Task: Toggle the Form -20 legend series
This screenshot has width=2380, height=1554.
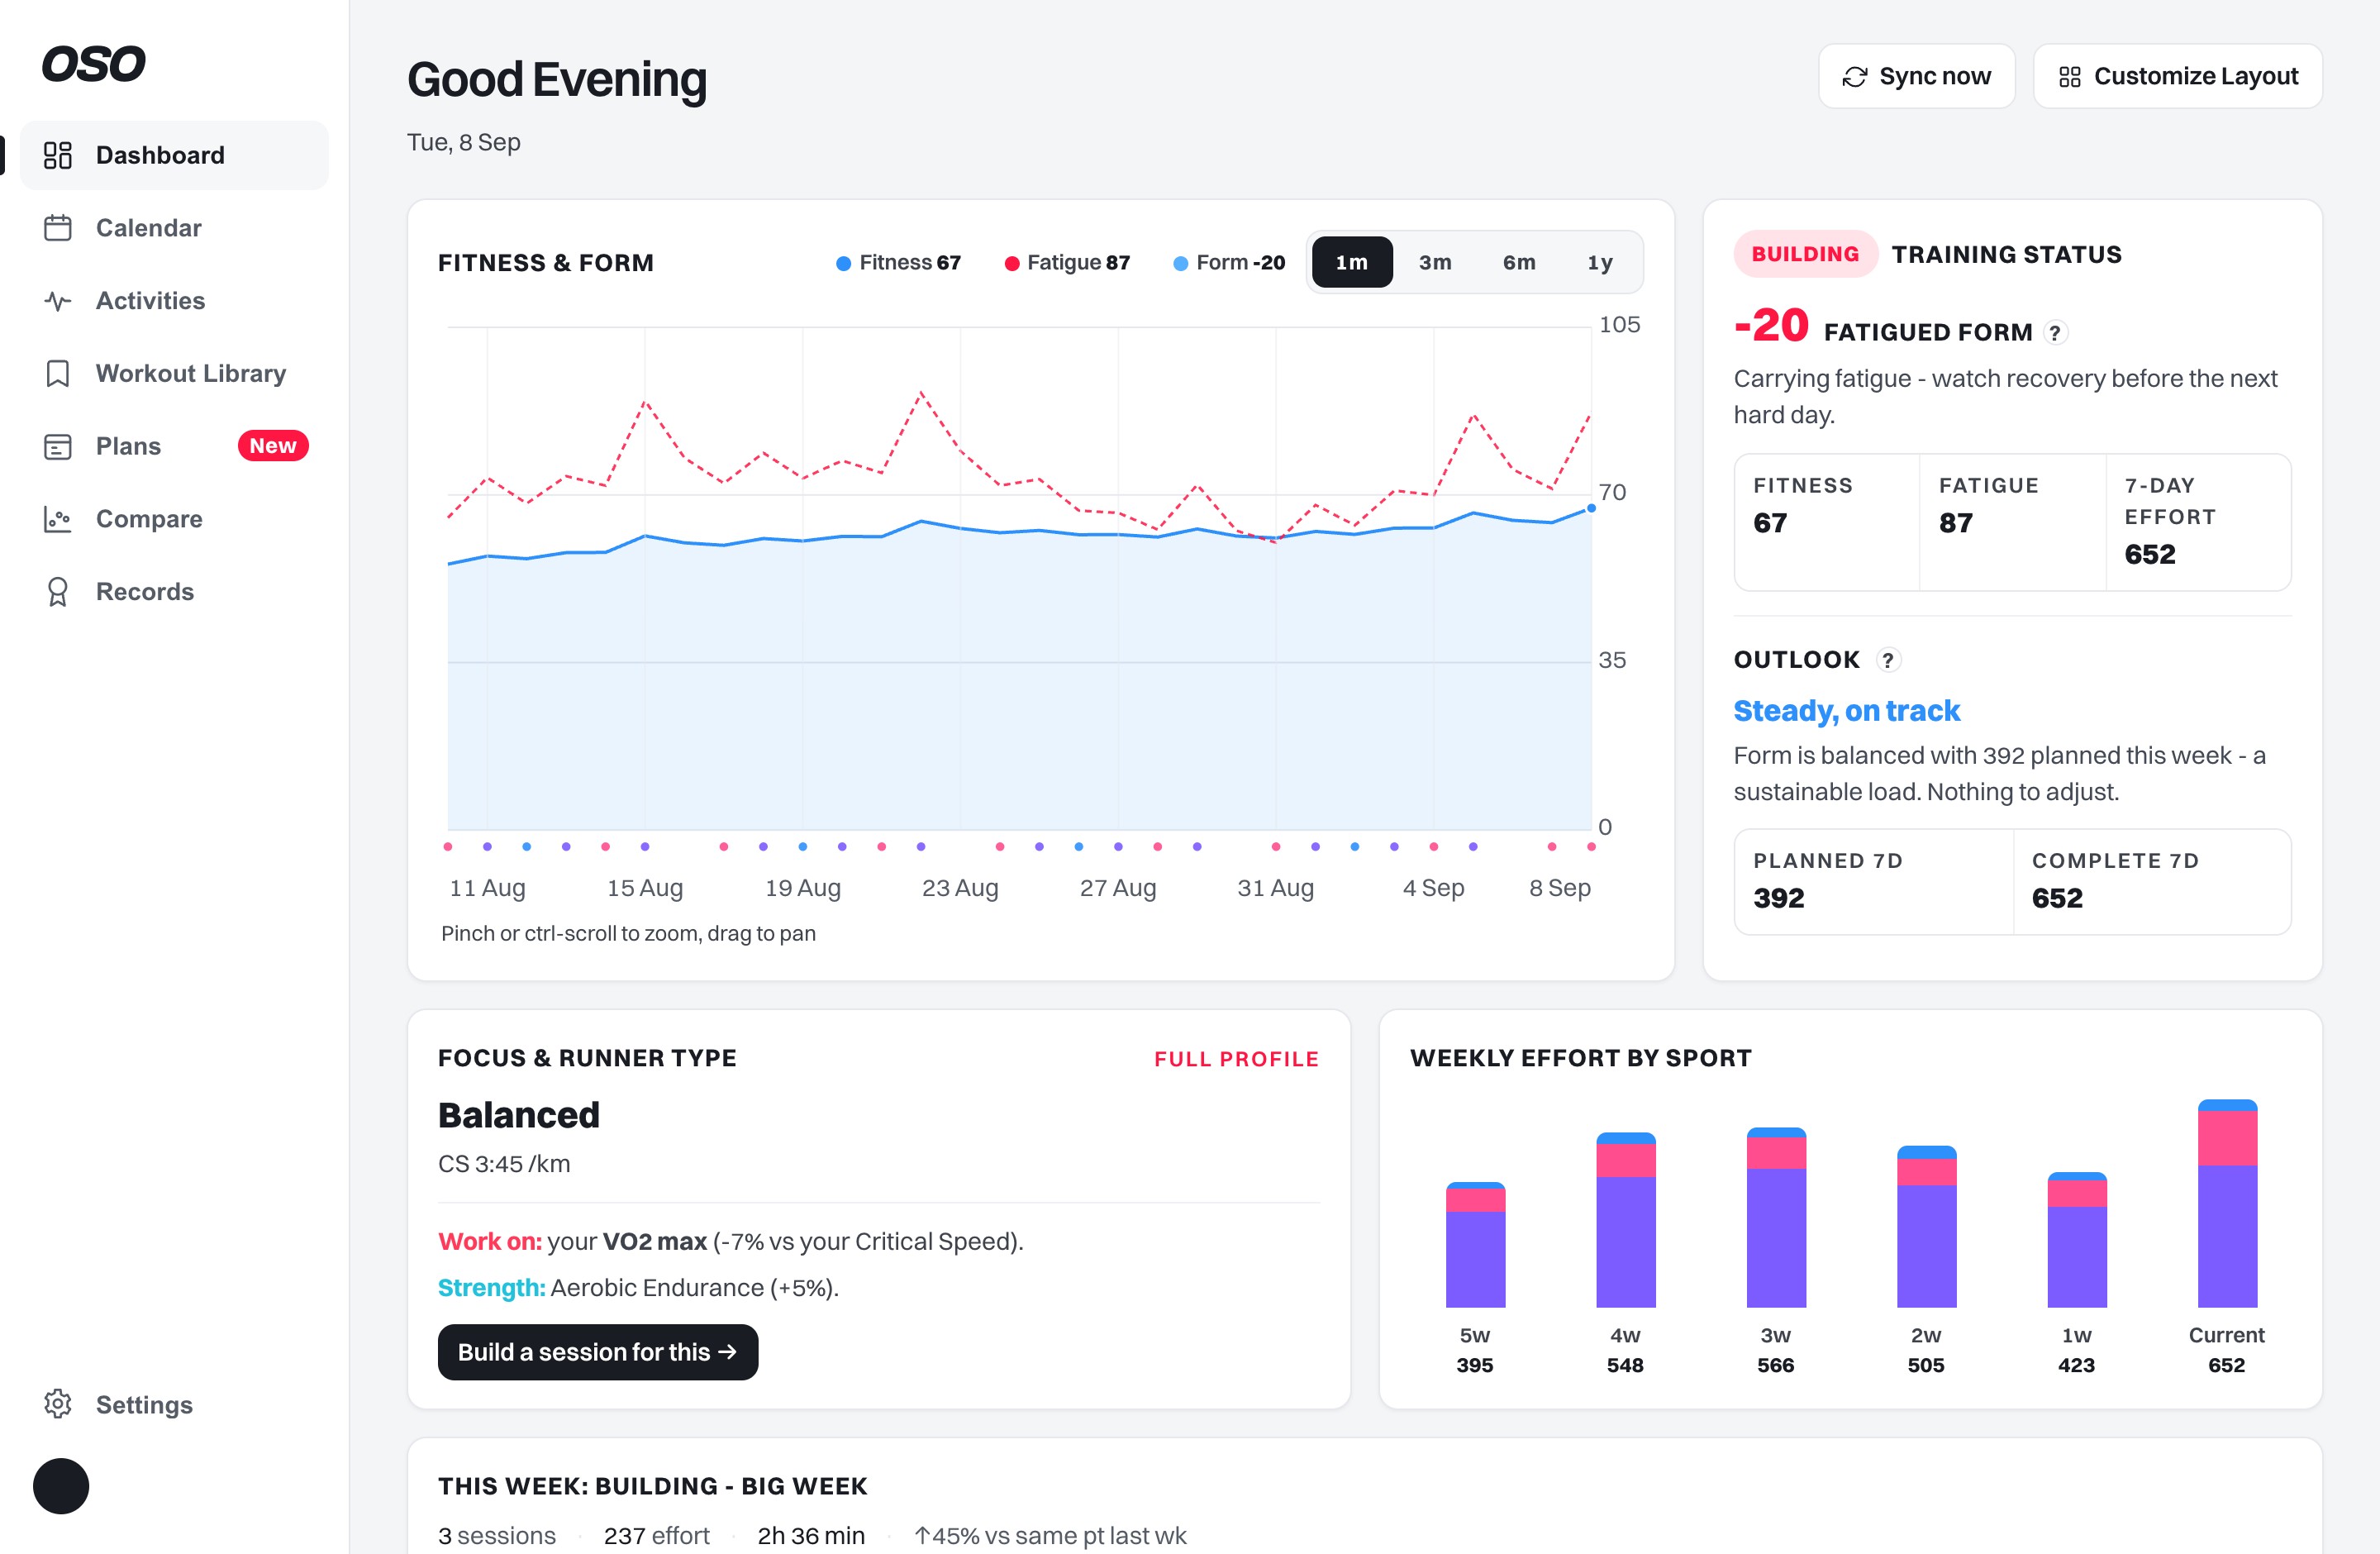Action: point(1229,263)
